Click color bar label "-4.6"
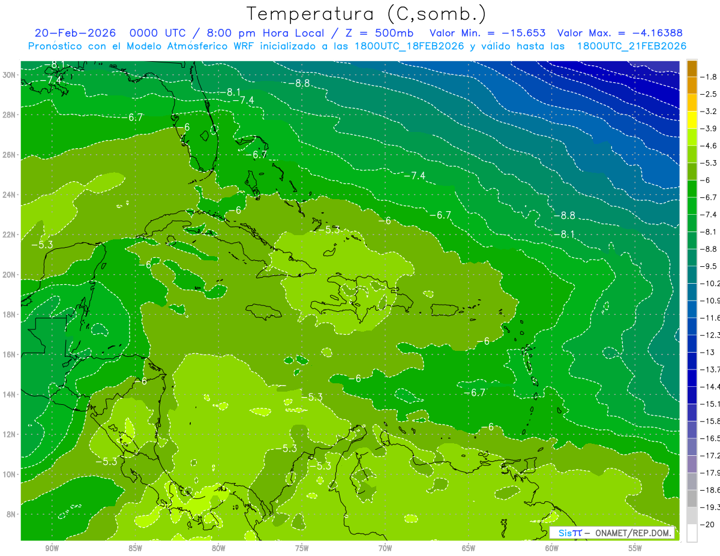The image size is (720, 556). pos(708,146)
